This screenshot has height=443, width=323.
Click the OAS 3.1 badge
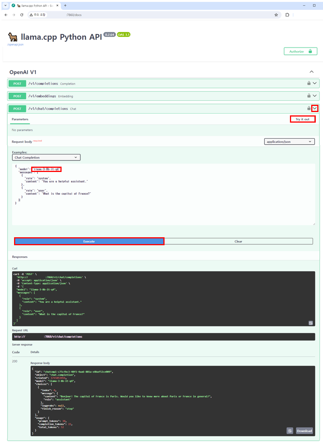(123, 35)
